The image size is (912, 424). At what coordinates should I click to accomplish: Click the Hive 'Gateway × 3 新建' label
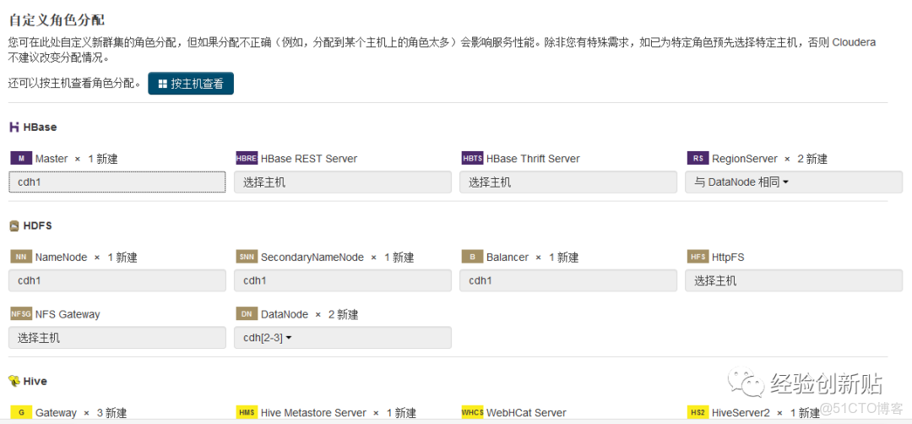81,413
